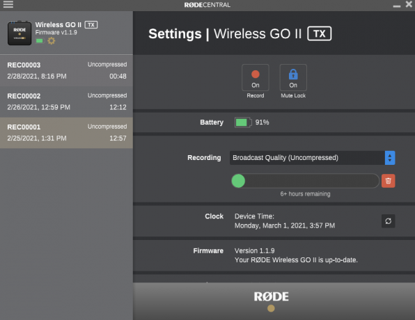
Task: Click the header TX badge in Settings title
Action: click(x=320, y=33)
